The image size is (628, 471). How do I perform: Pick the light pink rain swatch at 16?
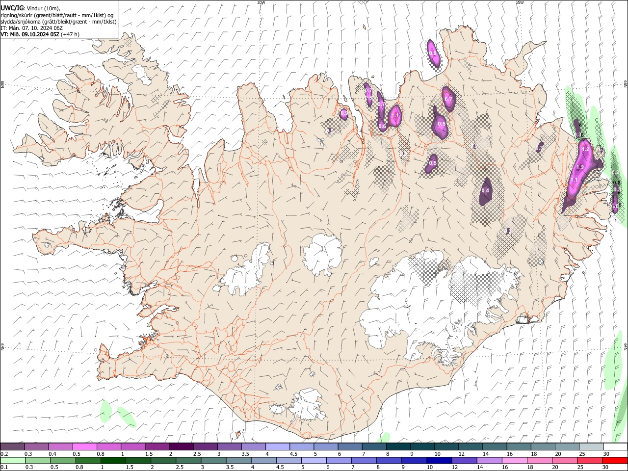[x=515, y=460]
